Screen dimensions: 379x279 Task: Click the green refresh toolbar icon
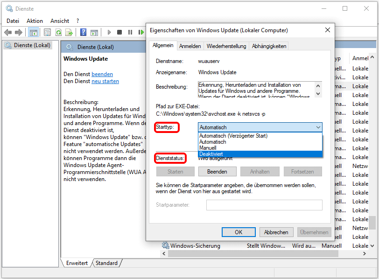(58, 32)
